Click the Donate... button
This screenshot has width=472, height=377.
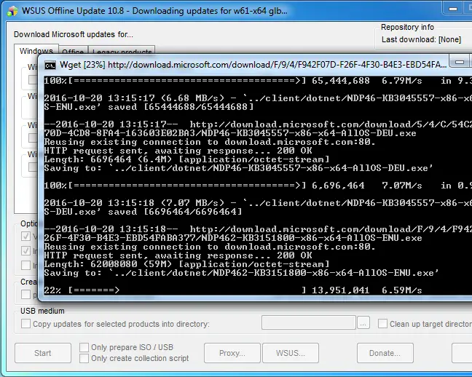(x=385, y=353)
